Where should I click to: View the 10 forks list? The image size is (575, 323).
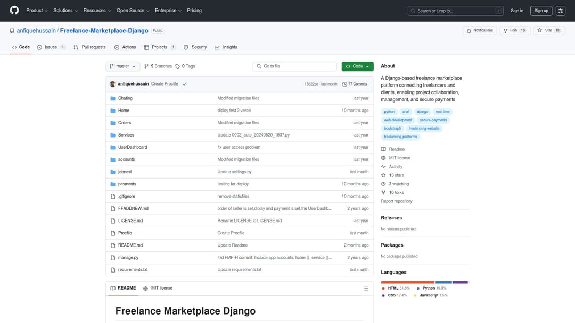click(397, 192)
